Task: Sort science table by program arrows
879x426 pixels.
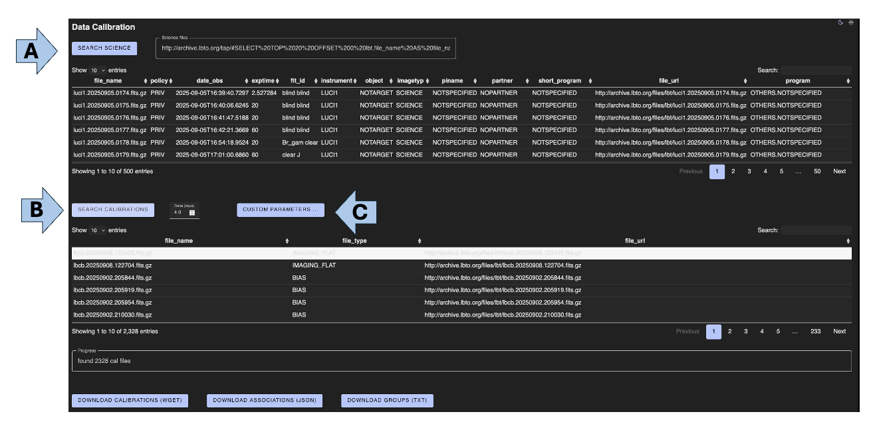Action: pos(848,81)
